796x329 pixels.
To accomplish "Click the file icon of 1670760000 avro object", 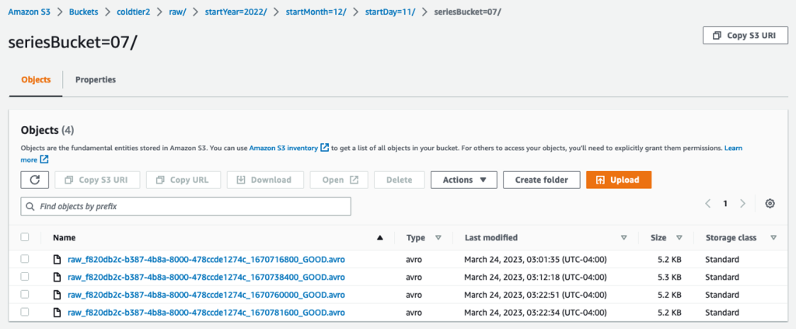I will click(58, 295).
